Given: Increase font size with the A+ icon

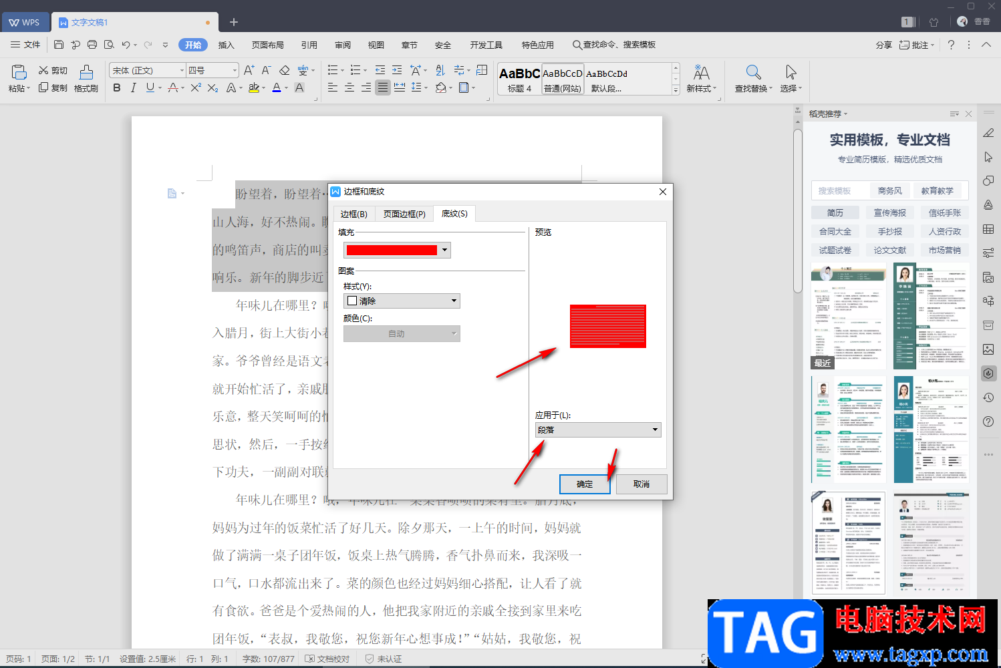Looking at the screenshot, I should pyautogui.click(x=249, y=70).
